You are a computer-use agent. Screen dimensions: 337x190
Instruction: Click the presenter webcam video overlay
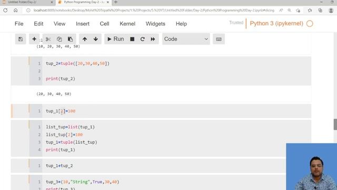pos(311,167)
